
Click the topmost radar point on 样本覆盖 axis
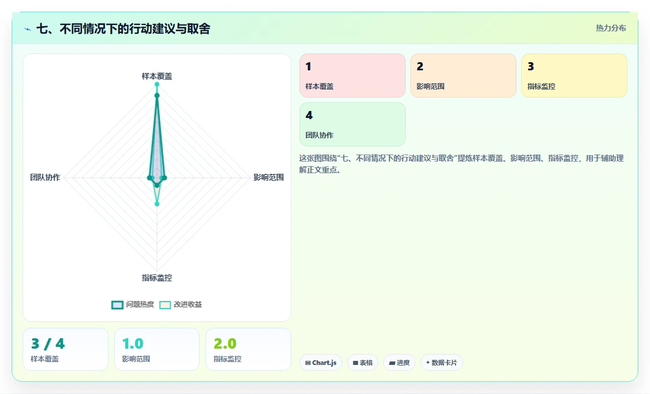(157, 84)
